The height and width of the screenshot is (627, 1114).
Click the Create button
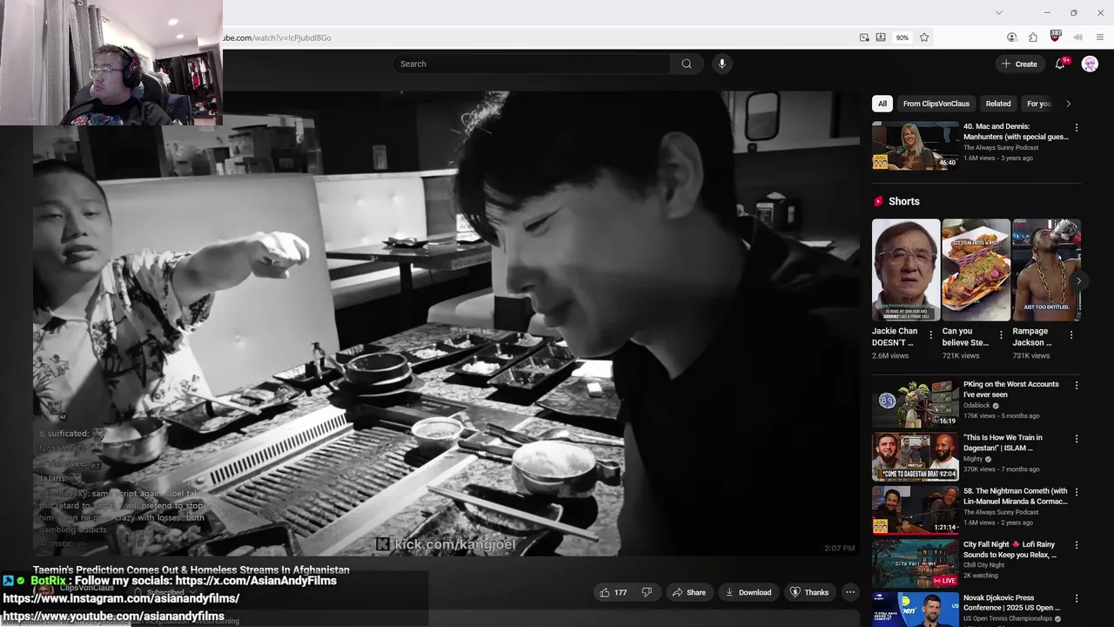pyautogui.click(x=1019, y=64)
